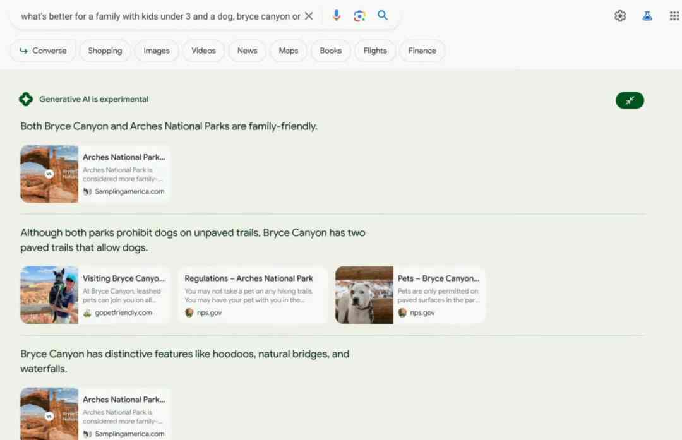
Task: Open Visiting Bryce Canyon gopetfriendly card
Action: 95,295
